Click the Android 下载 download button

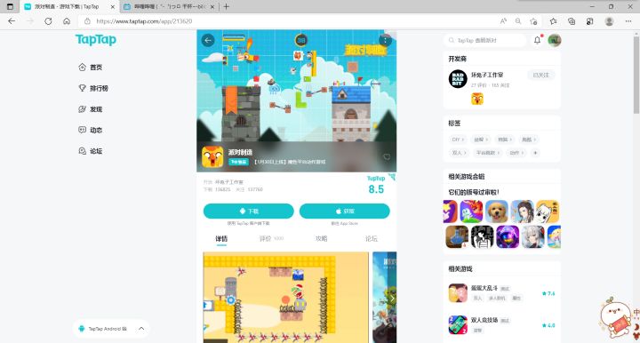[x=249, y=211]
